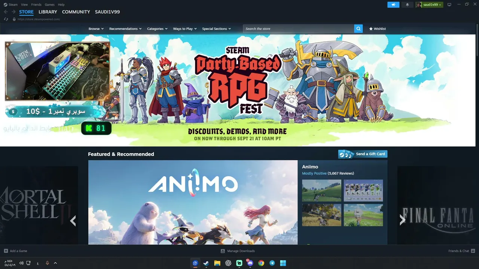Click the Mostly Positive reviews link
The image size is (479, 269).
[314, 173]
